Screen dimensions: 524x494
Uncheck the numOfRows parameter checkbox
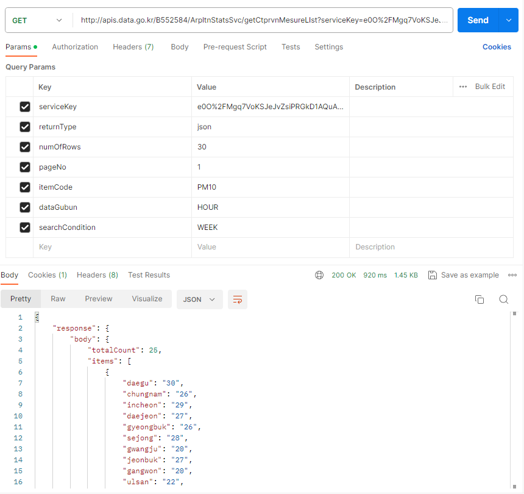[x=25, y=147]
